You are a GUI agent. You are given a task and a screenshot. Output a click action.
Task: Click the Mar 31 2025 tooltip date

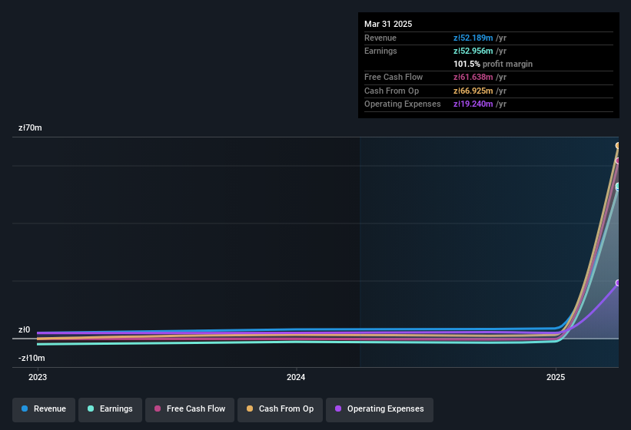coord(388,24)
